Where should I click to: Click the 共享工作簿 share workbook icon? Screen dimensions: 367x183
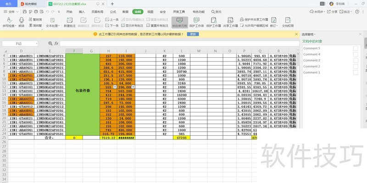tap(231, 20)
